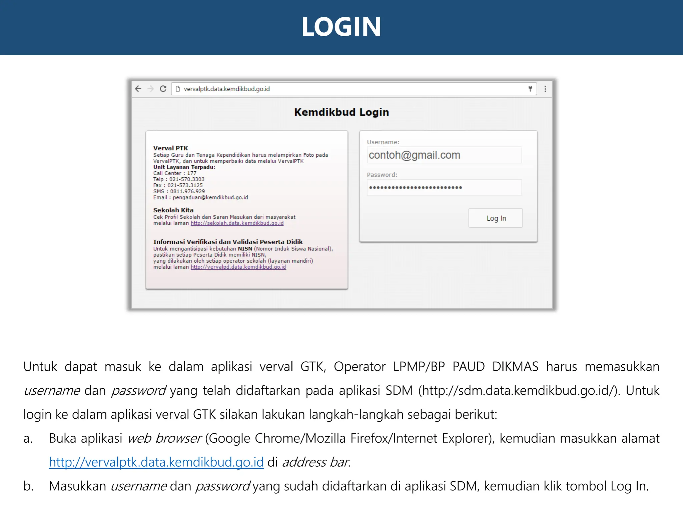Screen dimensions: 683x512
Task: Click the Verval PTK heading
Action: coord(170,148)
